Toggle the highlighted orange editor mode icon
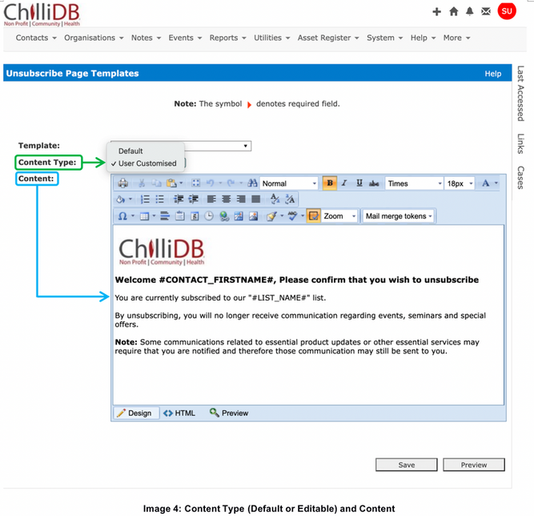Image resolution: width=534 pixels, height=516 pixels. [313, 216]
